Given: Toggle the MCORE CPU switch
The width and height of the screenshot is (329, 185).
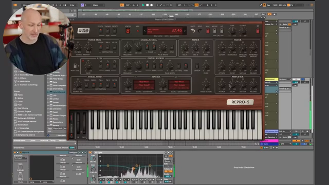Looking at the screenshot, I should click(x=214, y=31).
